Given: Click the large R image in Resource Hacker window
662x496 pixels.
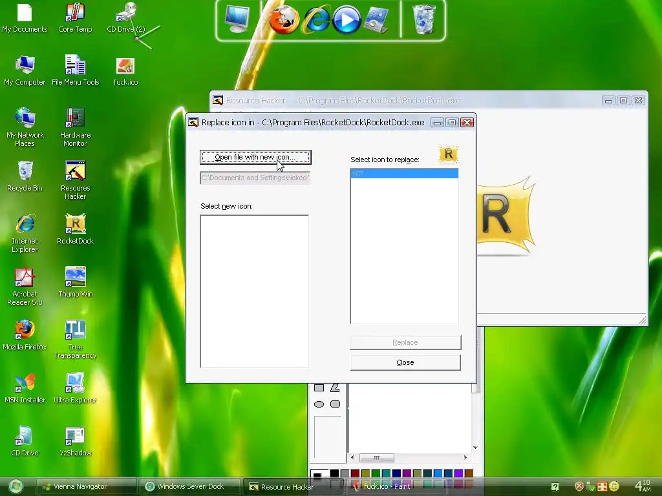Looking at the screenshot, I should (506, 215).
